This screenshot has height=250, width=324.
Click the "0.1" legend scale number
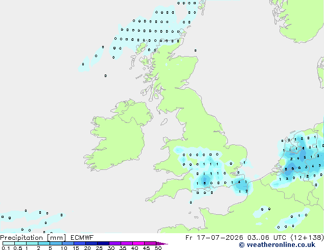[6, 248]
